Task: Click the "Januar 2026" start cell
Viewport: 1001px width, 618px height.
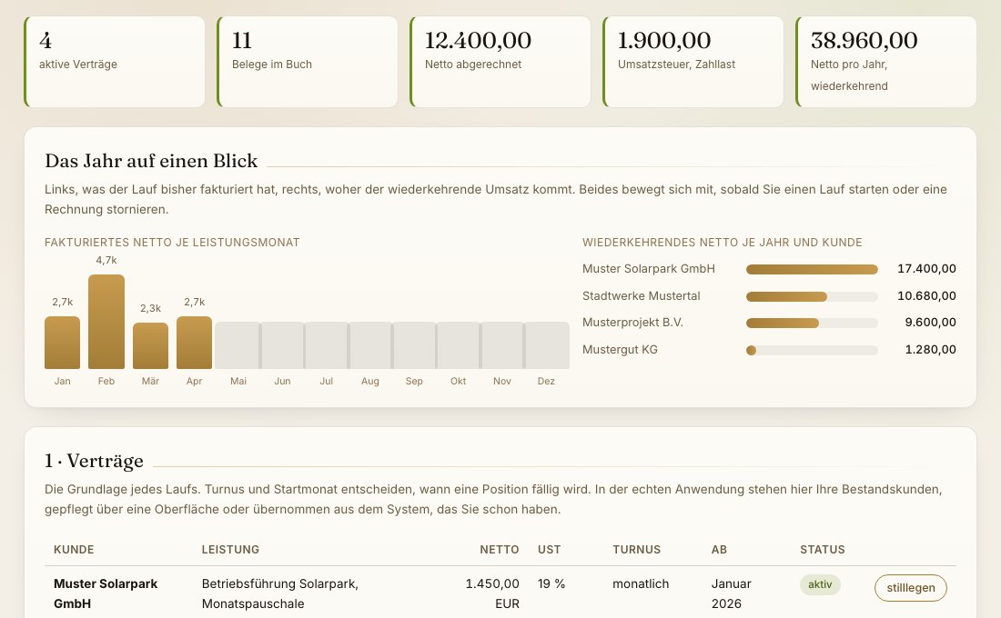Action: tap(732, 593)
